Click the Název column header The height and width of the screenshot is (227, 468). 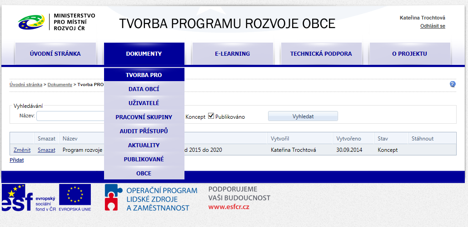pos(70,139)
